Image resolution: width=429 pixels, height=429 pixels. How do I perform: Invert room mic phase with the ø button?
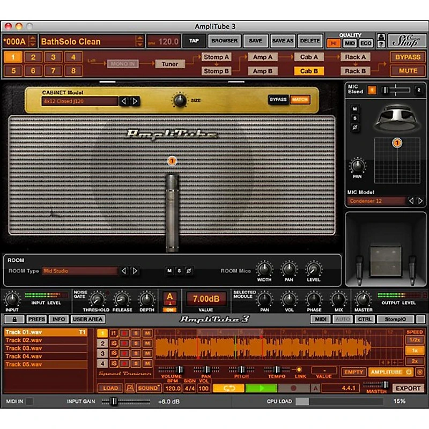pyautogui.click(x=189, y=271)
